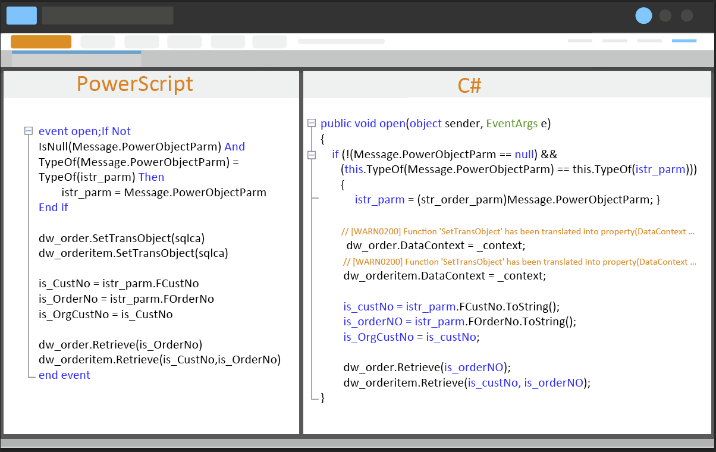Click C# 'is_OrgCustNo = is_custNo;' line
Image resolution: width=716 pixels, height=452 pixels.
(x=412, y=337)
